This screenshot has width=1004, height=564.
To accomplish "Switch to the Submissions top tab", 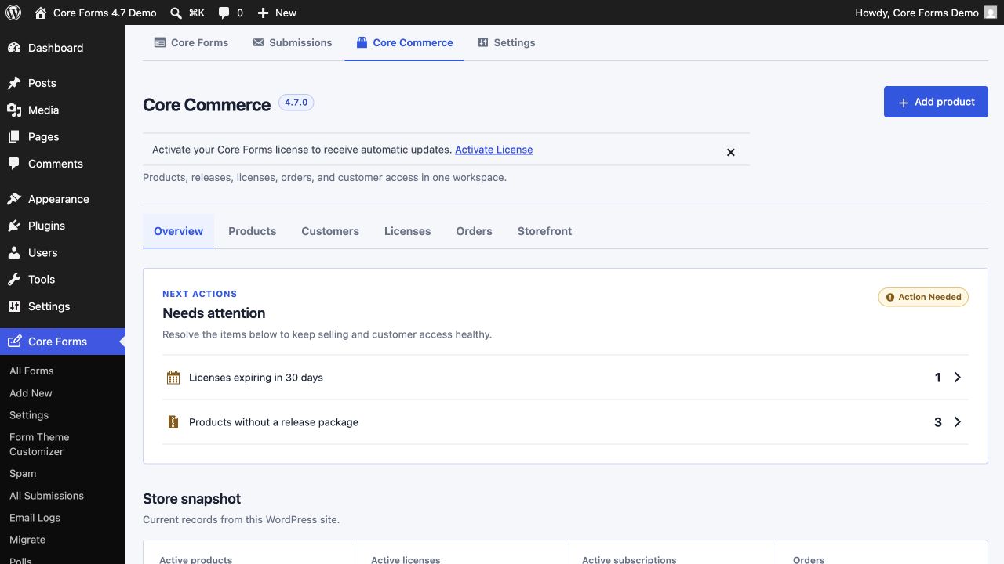I will (293, 43).
